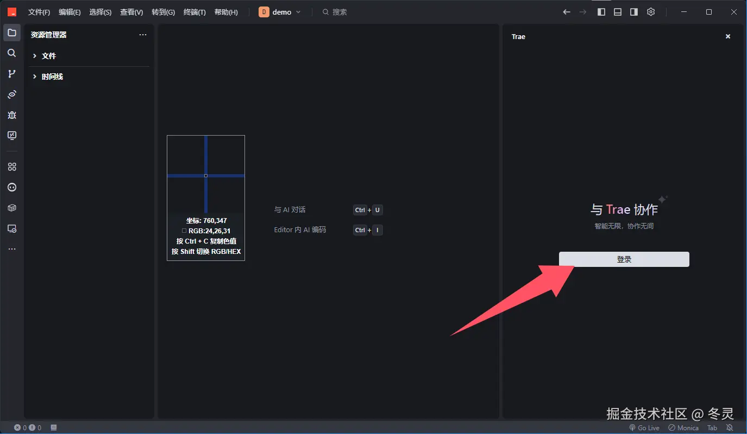Click the U key hint beside 与 AI 对话
The width and height of the screenshot is (747, 434).
377,210
